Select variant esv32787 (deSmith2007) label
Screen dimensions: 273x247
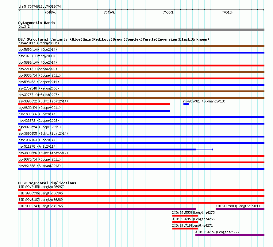pos(39,95)
